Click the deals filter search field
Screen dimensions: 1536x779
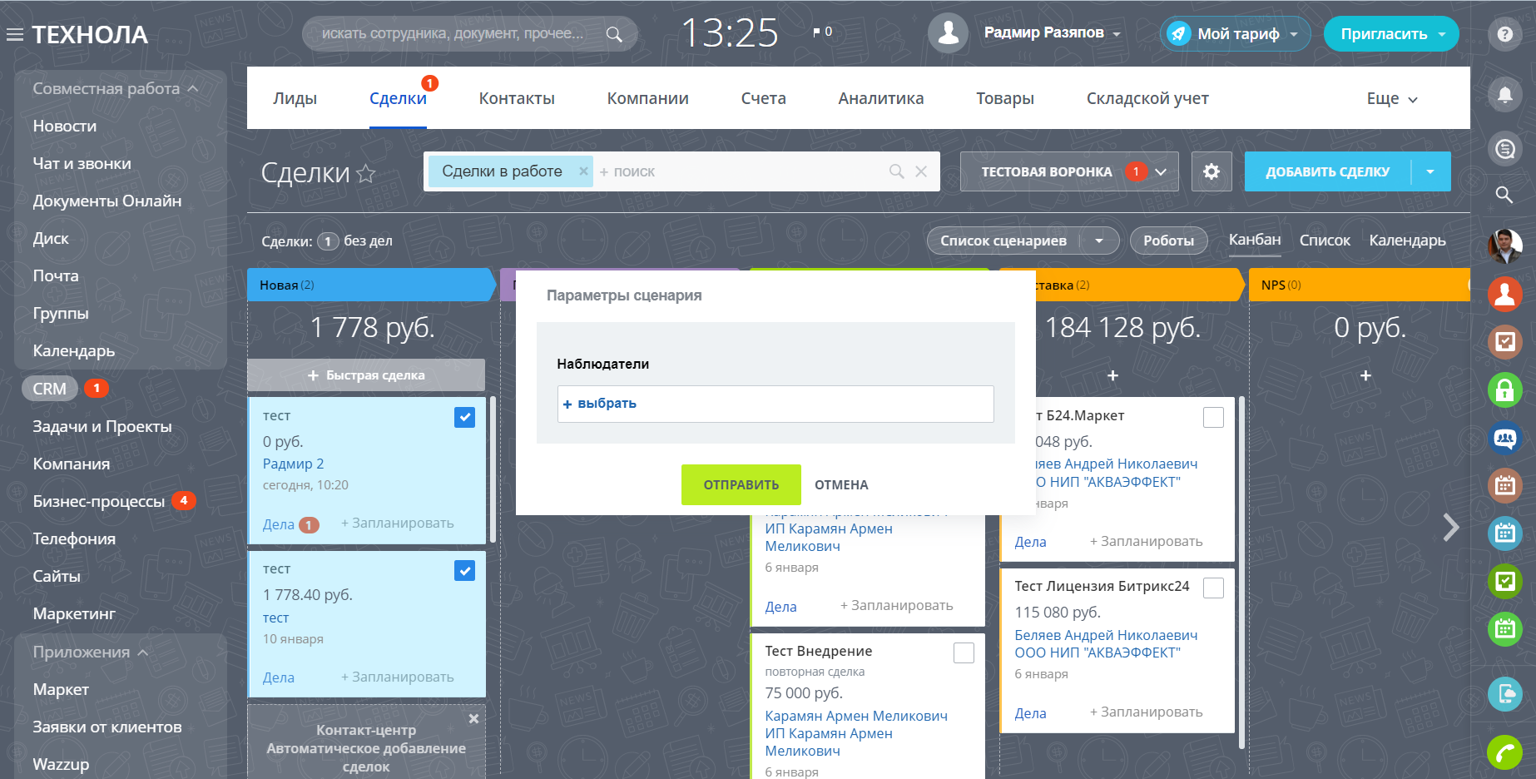pyautogui.click(x=741, y=171)
